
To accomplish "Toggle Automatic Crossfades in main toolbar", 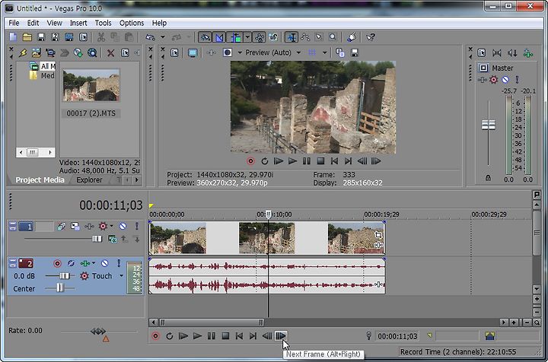I will [219, 37].
